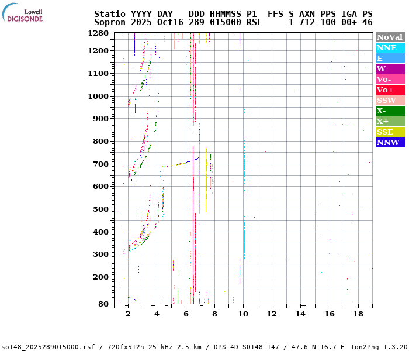Click the Vo- pink legend swatch
This screenshot has height=351, width=409.
point(390,79)
